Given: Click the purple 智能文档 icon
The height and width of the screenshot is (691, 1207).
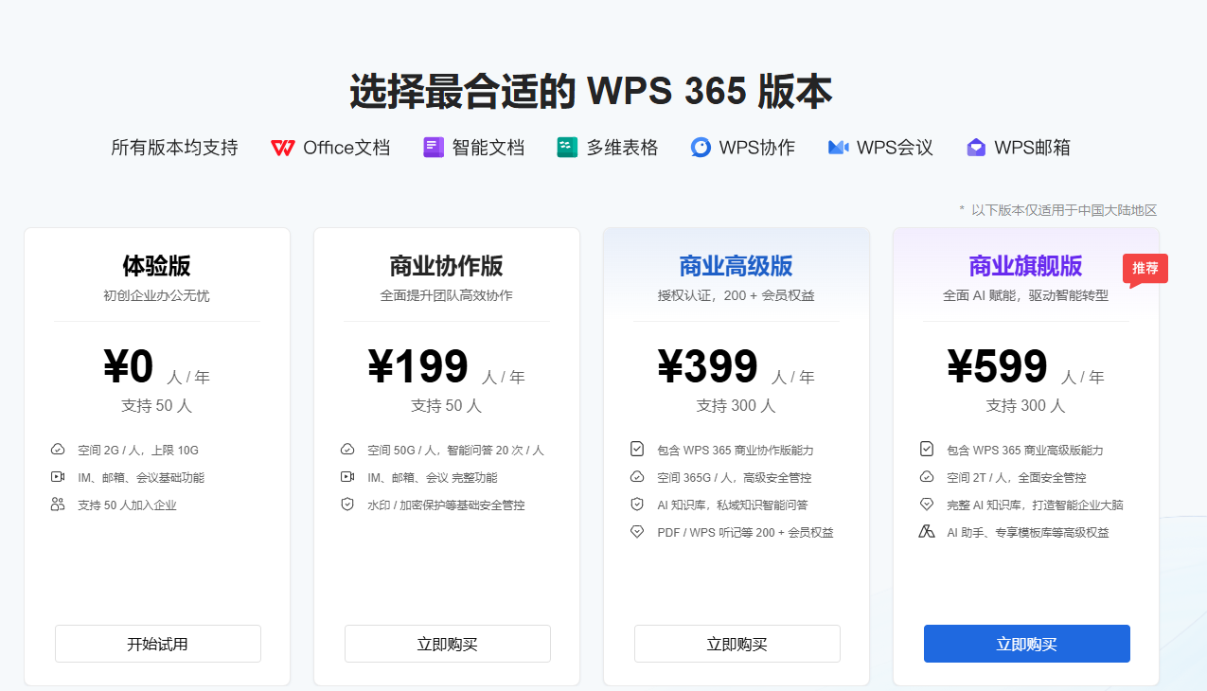Looking at the screenshot, I should [434, 148].
